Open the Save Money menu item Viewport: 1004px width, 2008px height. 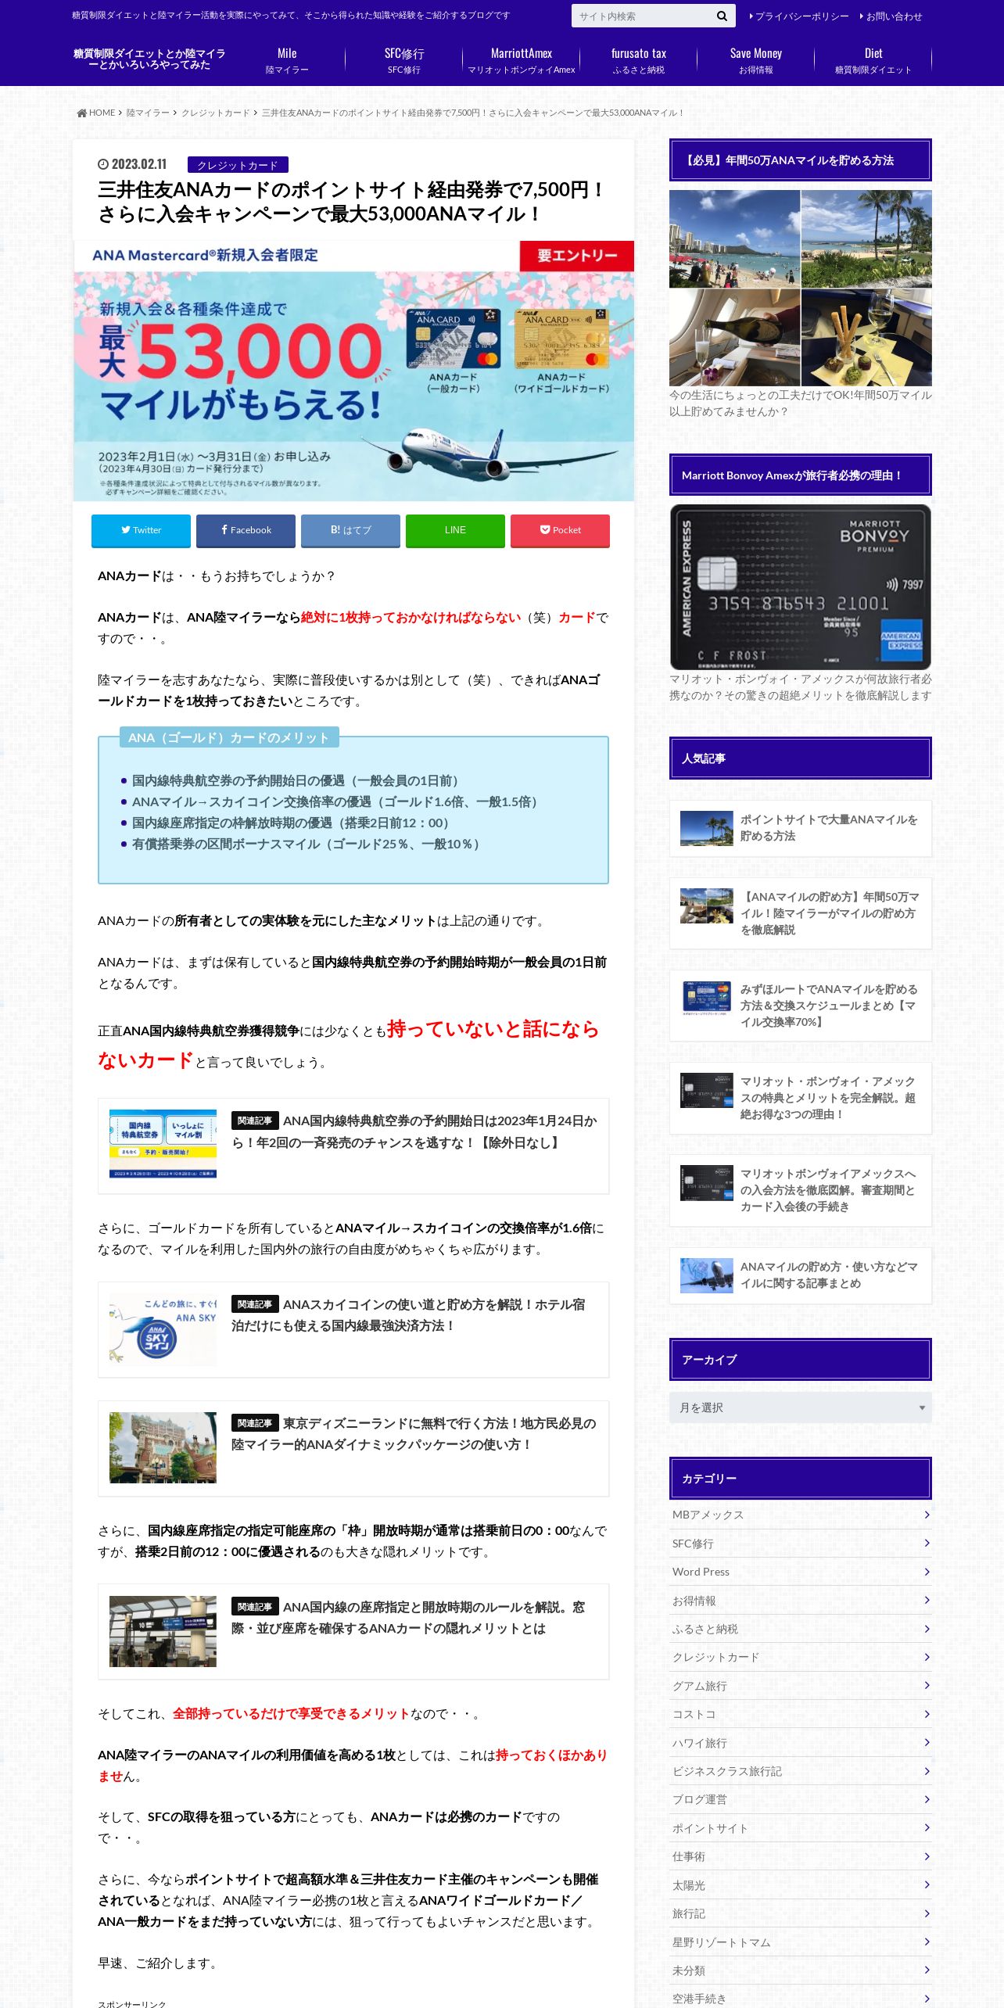point(756,60)
